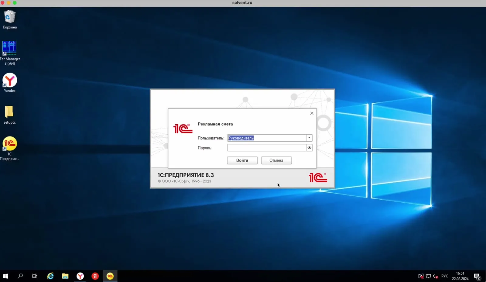
Task: Show password with the eye icon
Action: click(x=309, y=148)
